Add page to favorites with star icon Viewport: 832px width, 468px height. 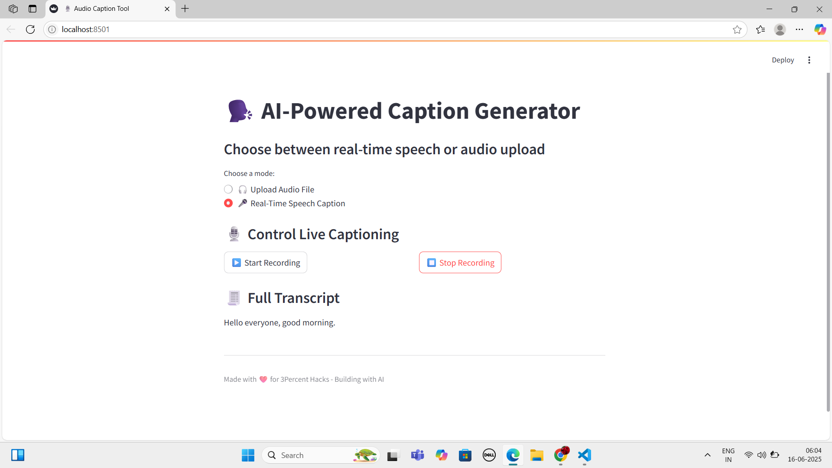coord(737,29)
